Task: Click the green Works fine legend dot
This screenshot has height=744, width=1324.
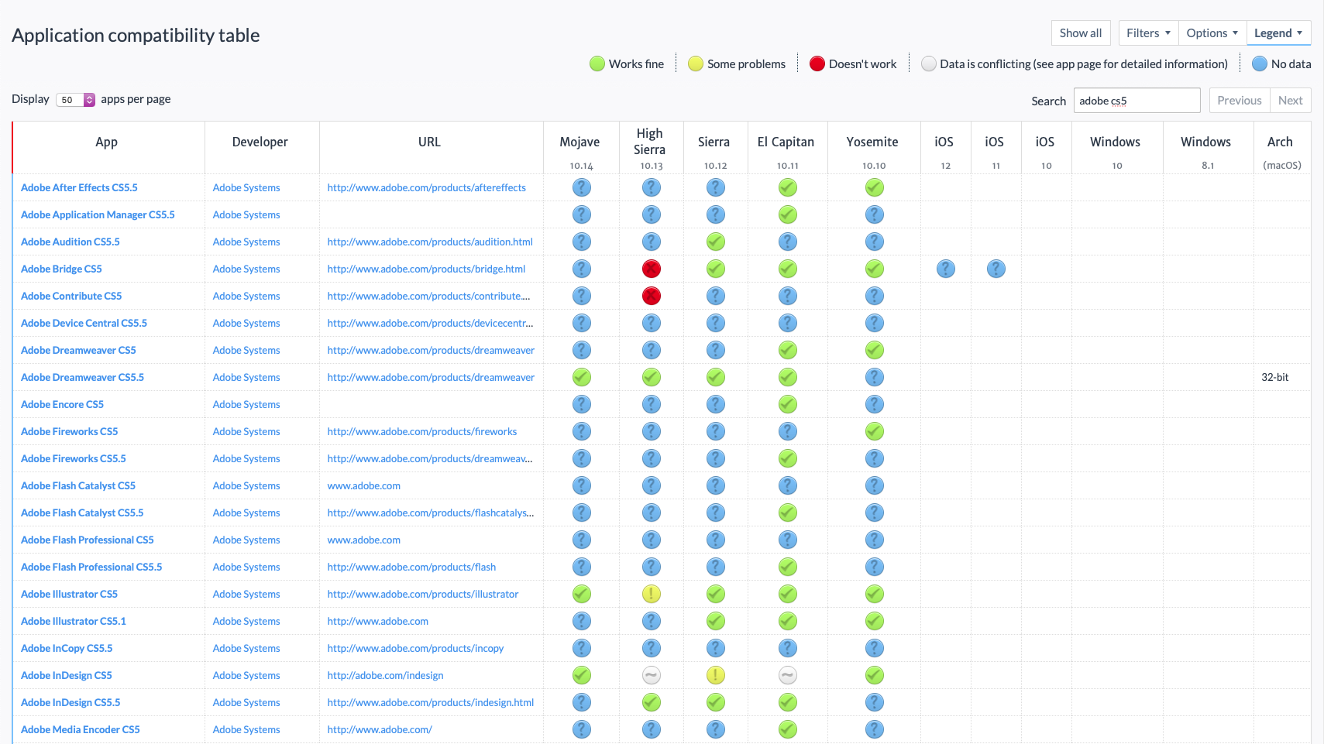Action: (x=597, y=63)
